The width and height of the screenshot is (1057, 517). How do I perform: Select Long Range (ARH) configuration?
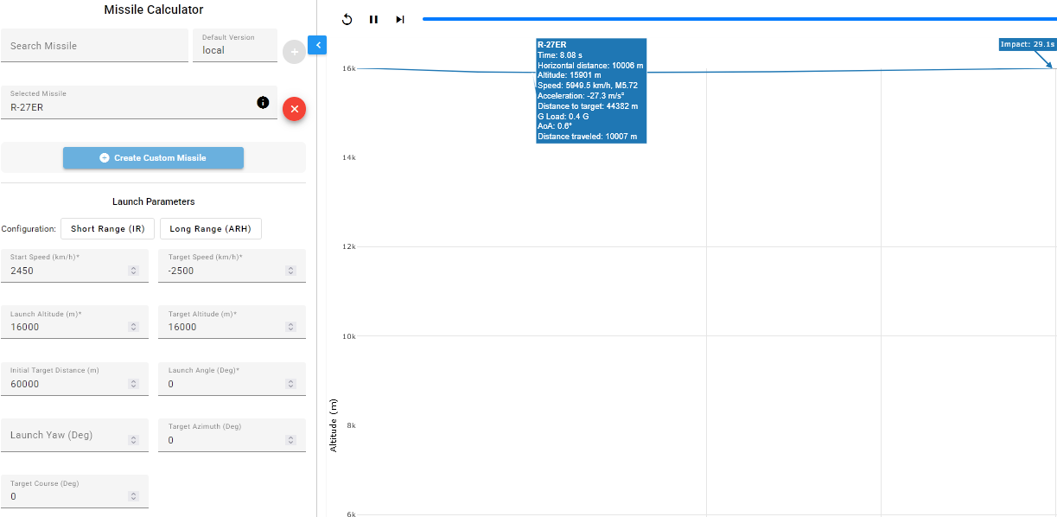tap(211, 229)
